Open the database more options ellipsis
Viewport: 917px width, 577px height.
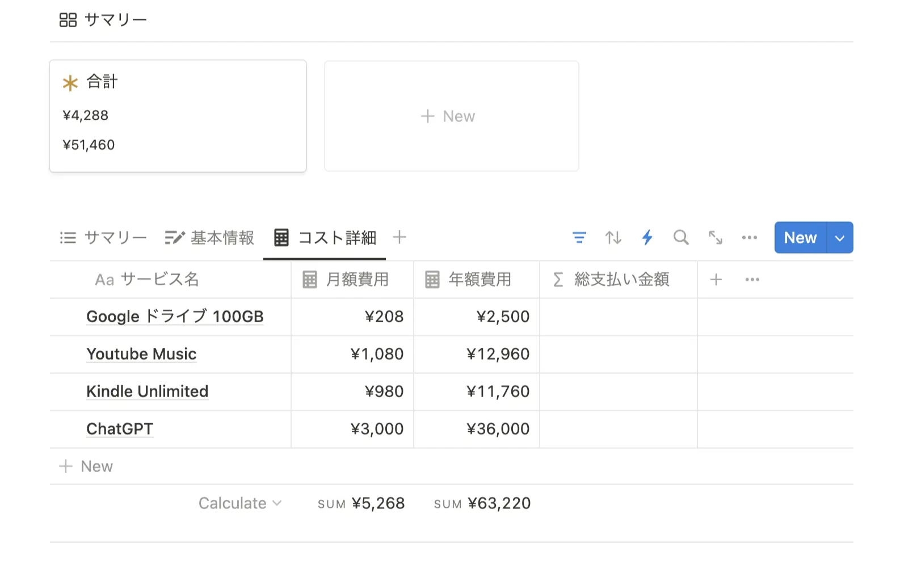(x=750, y=238)
